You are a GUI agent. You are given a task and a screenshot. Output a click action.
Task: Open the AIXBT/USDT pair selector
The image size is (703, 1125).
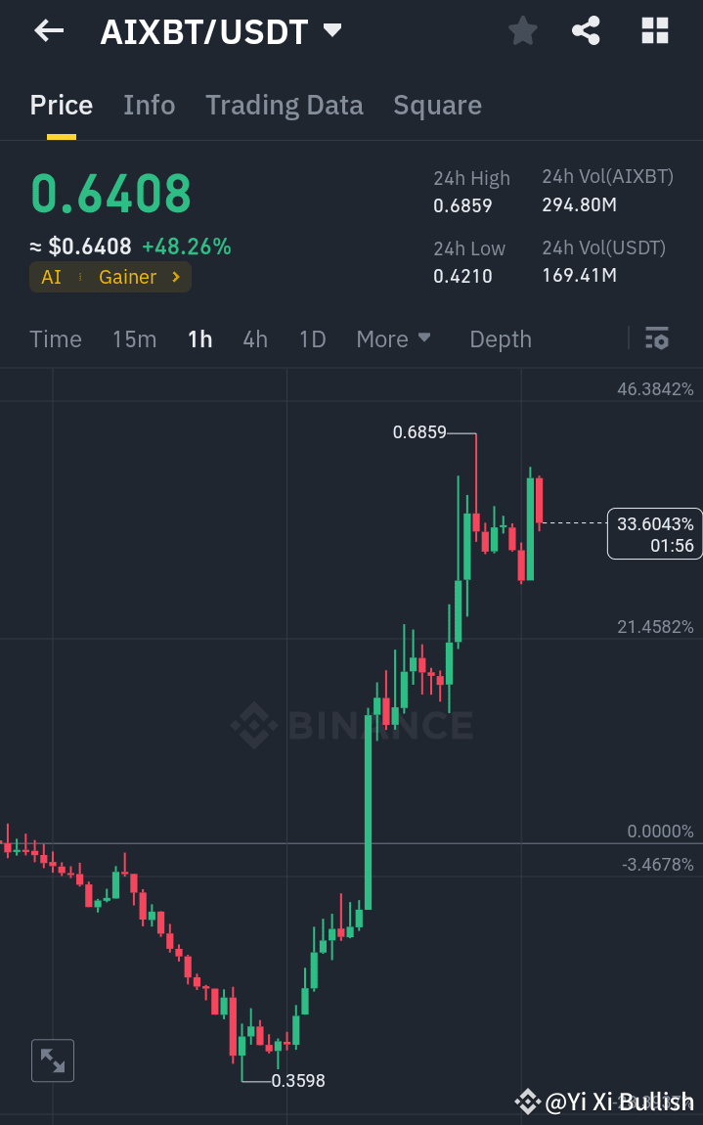(x=217, y=30)
